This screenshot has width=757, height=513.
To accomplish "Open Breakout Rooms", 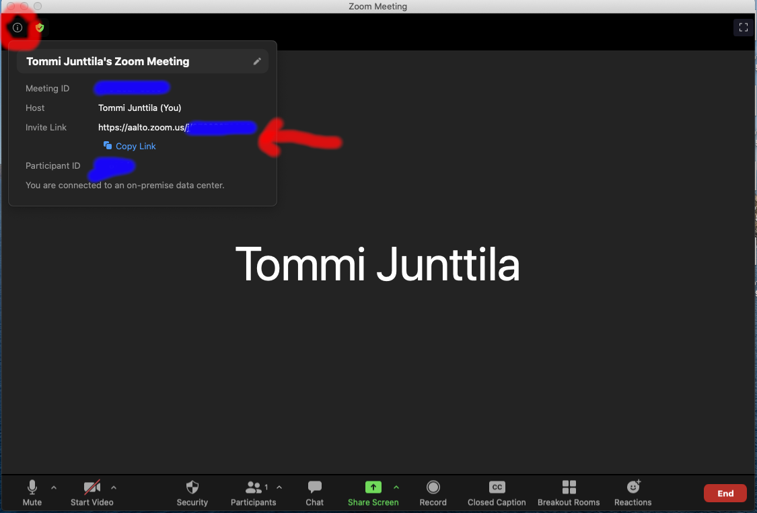I will pyautogui.click(x=569, y=493).
